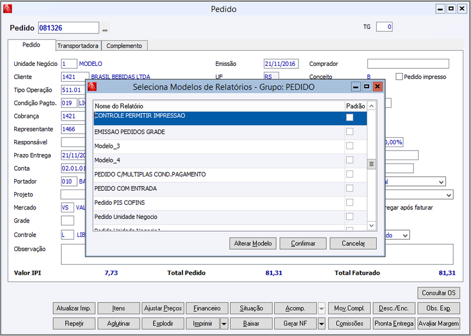Minimize the report models dialog

(356, 87)
